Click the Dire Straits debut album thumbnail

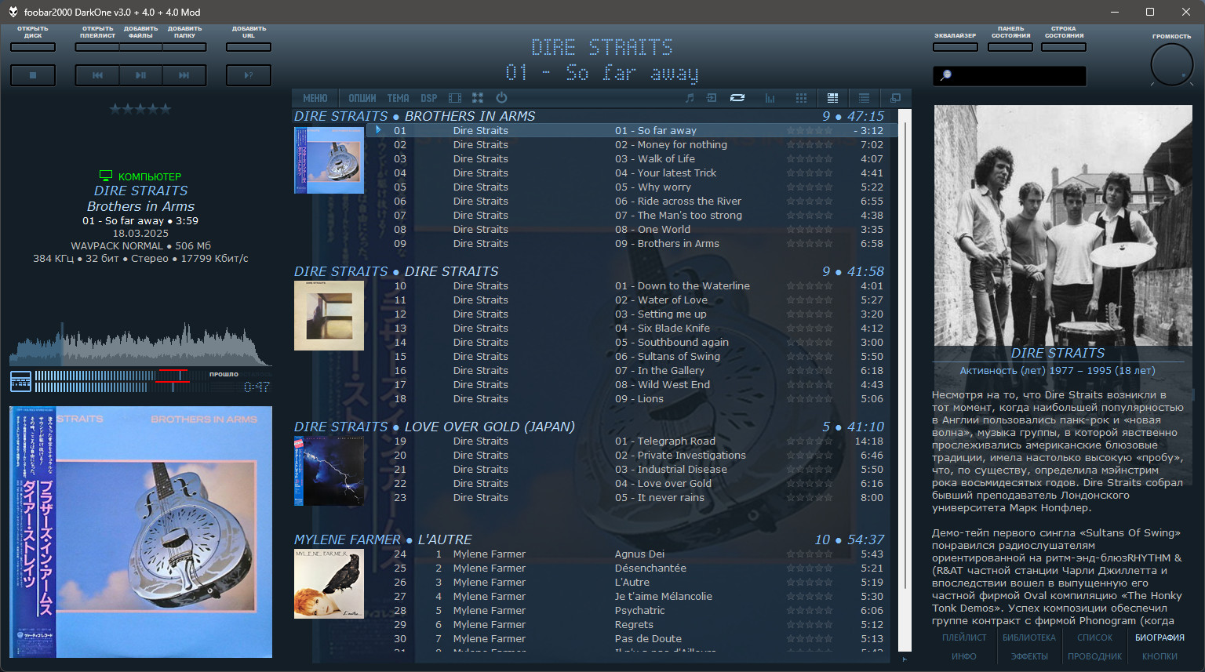329,315
